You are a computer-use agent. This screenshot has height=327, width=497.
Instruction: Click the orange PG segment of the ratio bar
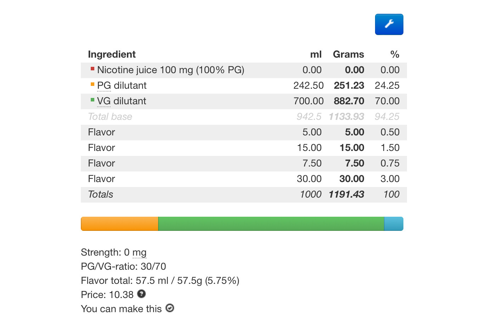coord(119,224)
